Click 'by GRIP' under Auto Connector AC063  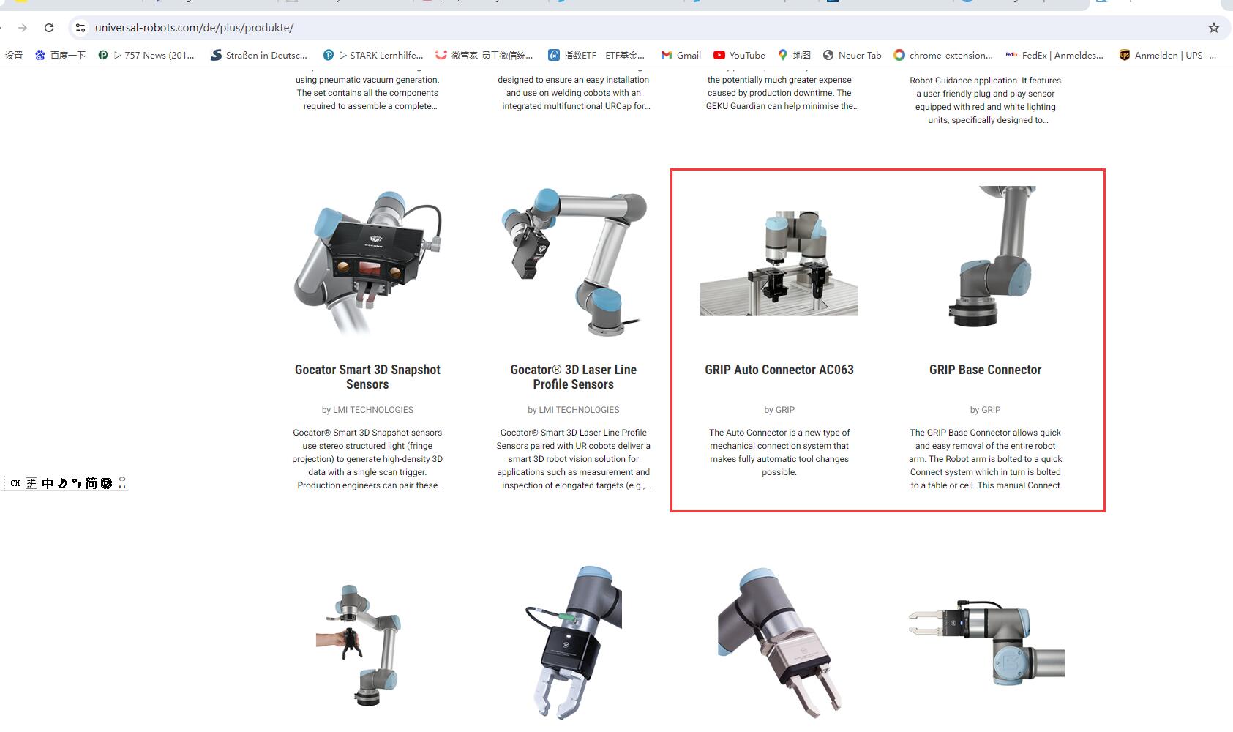click(779, 410)
